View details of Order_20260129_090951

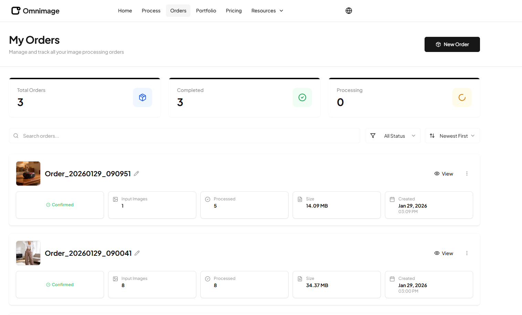tap(444, 174)
